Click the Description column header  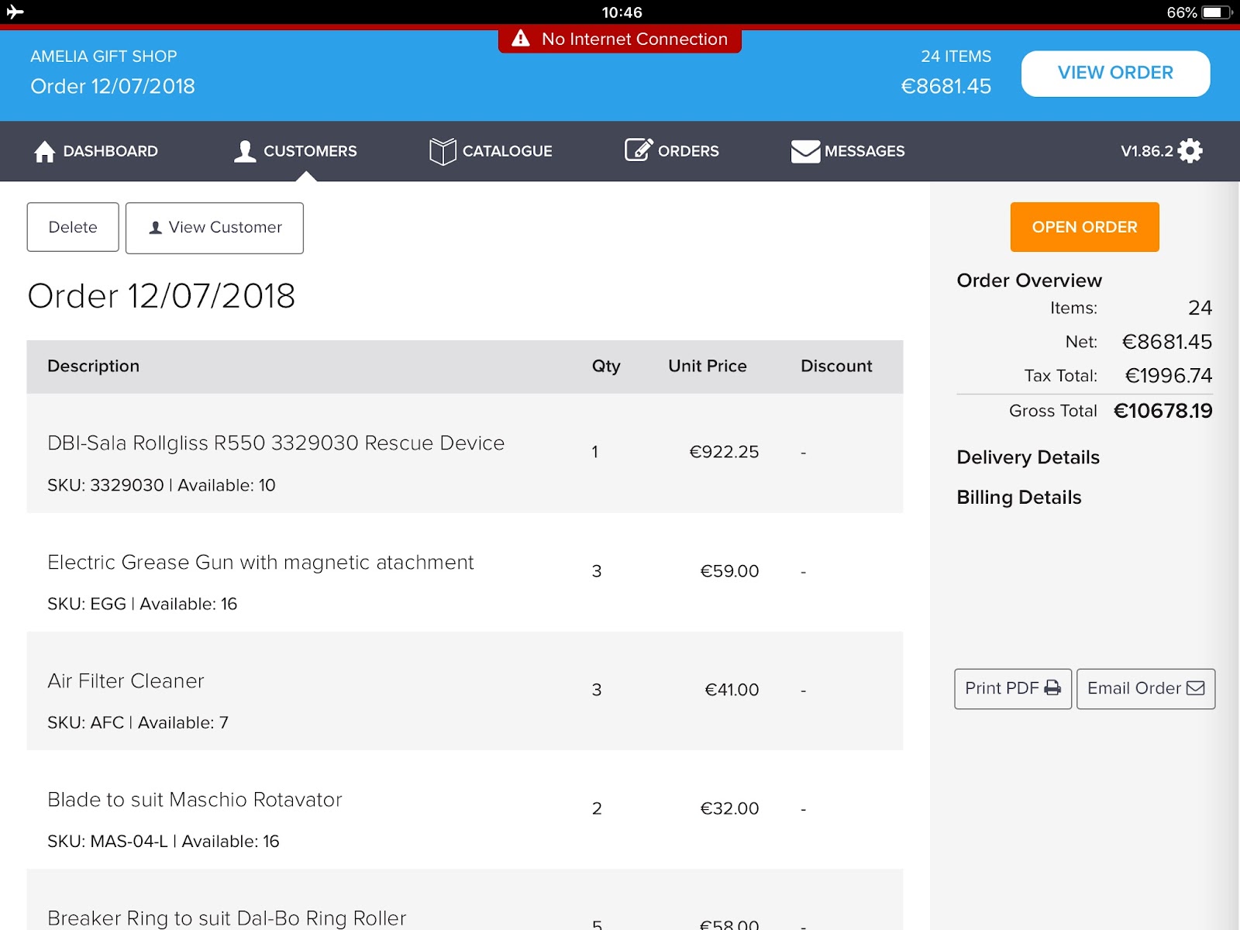coord(93,366)
